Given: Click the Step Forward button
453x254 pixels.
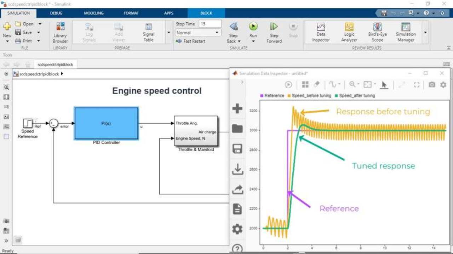Looking at the screenshot, I should (x=274, y=32).
